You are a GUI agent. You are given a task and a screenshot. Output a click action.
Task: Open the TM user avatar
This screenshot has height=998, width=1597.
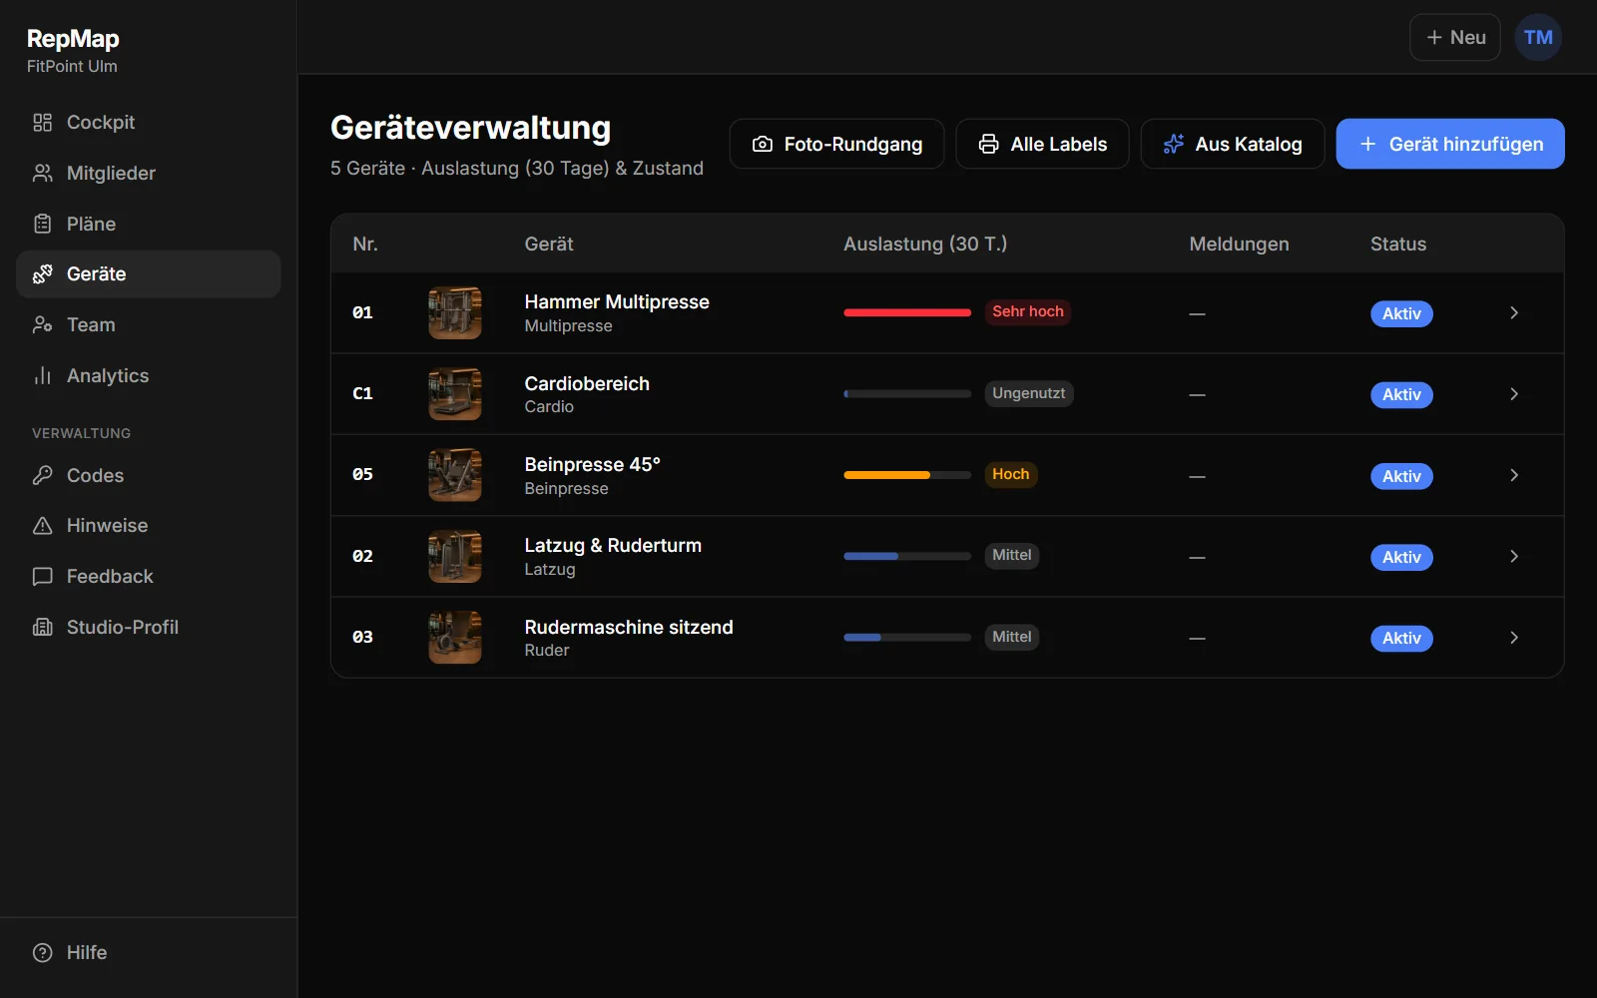[x=1538, y=37]
